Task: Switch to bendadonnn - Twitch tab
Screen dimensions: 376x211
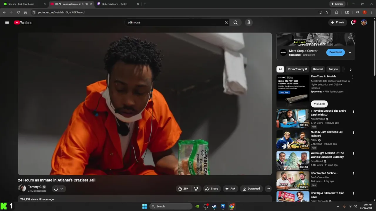Action: coord(117,4)
